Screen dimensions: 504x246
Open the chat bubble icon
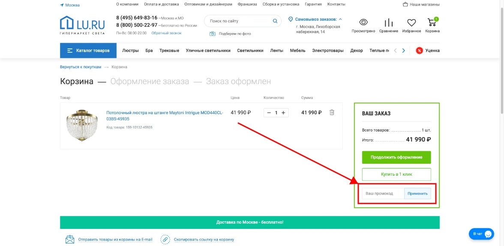(x=488, y=234)
